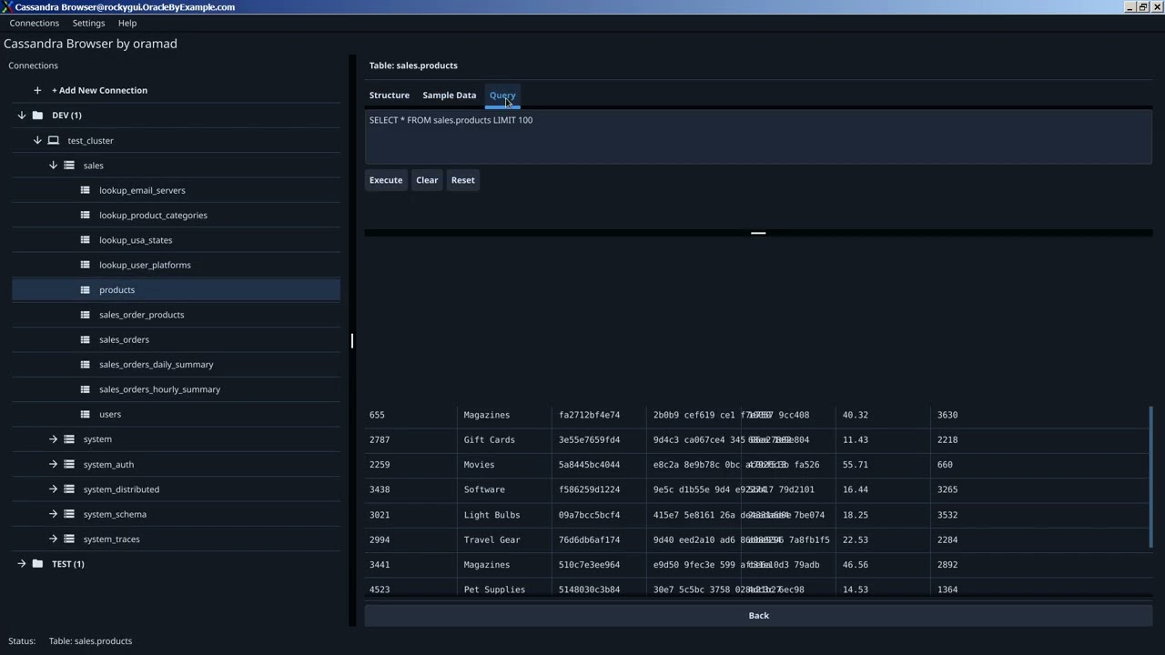Click the value 3630 cell
Viewport: 1165px width, 655px height.
click(947, 415)
